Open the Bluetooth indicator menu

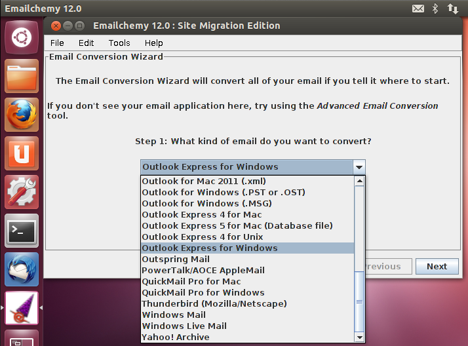coord(435,9)
